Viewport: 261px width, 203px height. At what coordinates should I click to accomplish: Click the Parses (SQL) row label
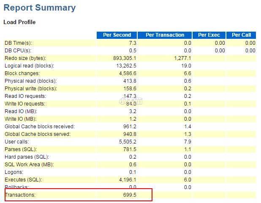click(x=21, y=149)
